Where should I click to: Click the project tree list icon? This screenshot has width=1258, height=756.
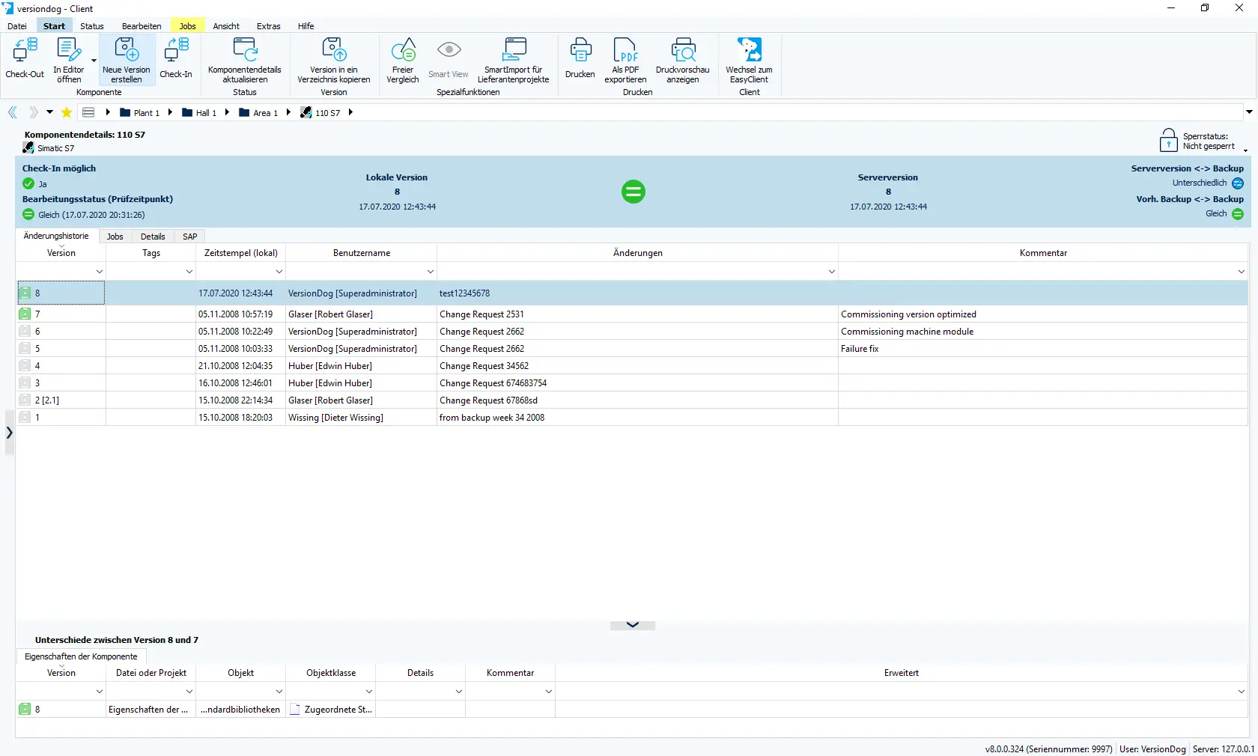(x=88, y=112)
